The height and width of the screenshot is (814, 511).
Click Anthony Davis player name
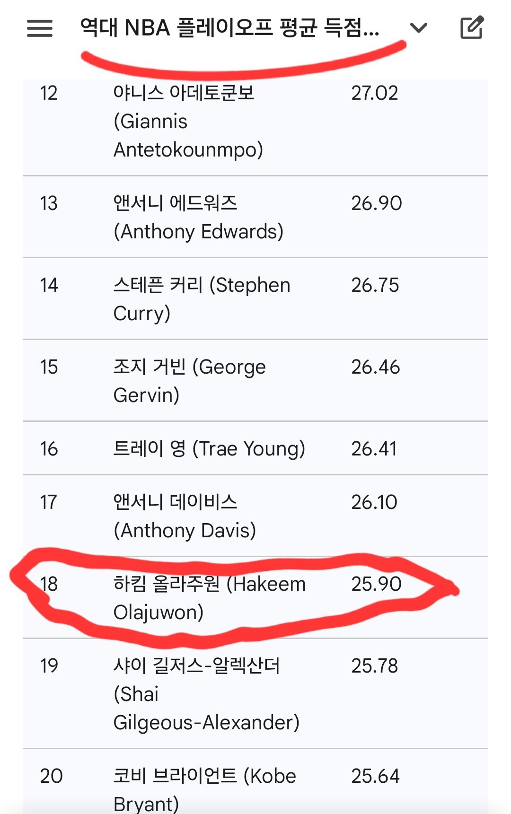(x=185, y=516)
